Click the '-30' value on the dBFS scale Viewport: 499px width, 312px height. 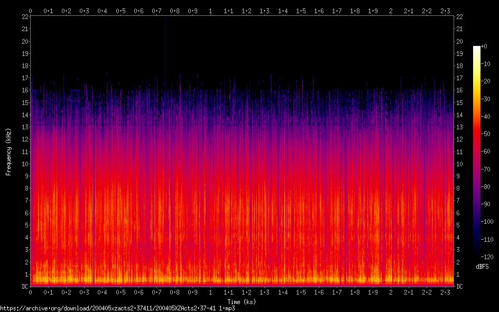coord(486,99)
